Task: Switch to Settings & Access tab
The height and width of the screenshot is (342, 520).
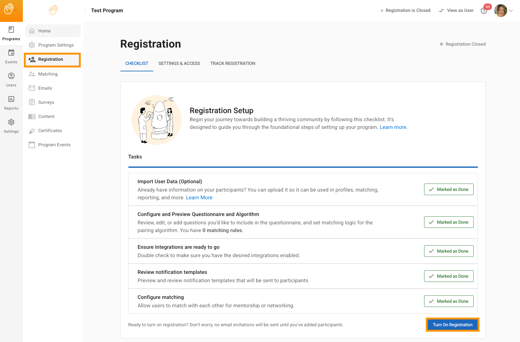Action: click(179, 64)
